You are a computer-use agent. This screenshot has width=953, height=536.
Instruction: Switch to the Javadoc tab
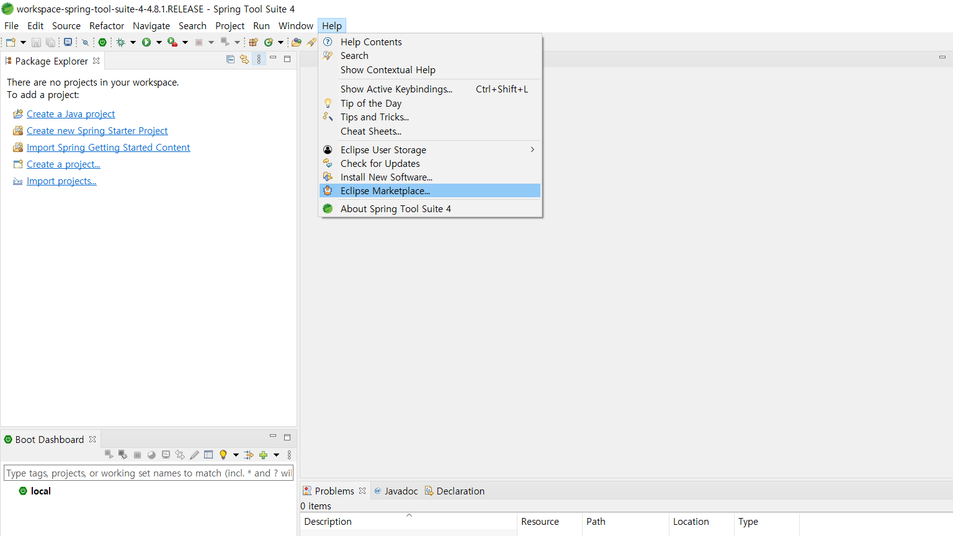pos(396,491)
